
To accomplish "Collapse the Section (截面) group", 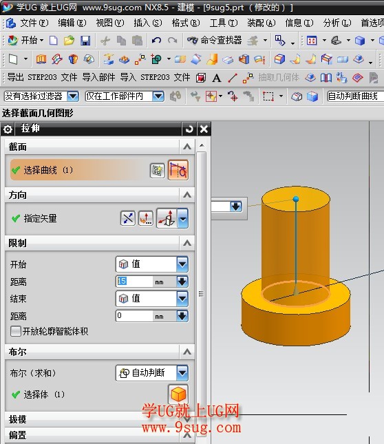I will (187, 147).
